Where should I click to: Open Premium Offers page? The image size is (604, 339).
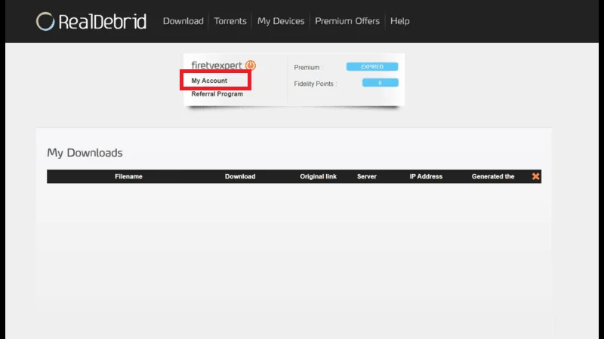pyautogui.click(x=347, y=21)
